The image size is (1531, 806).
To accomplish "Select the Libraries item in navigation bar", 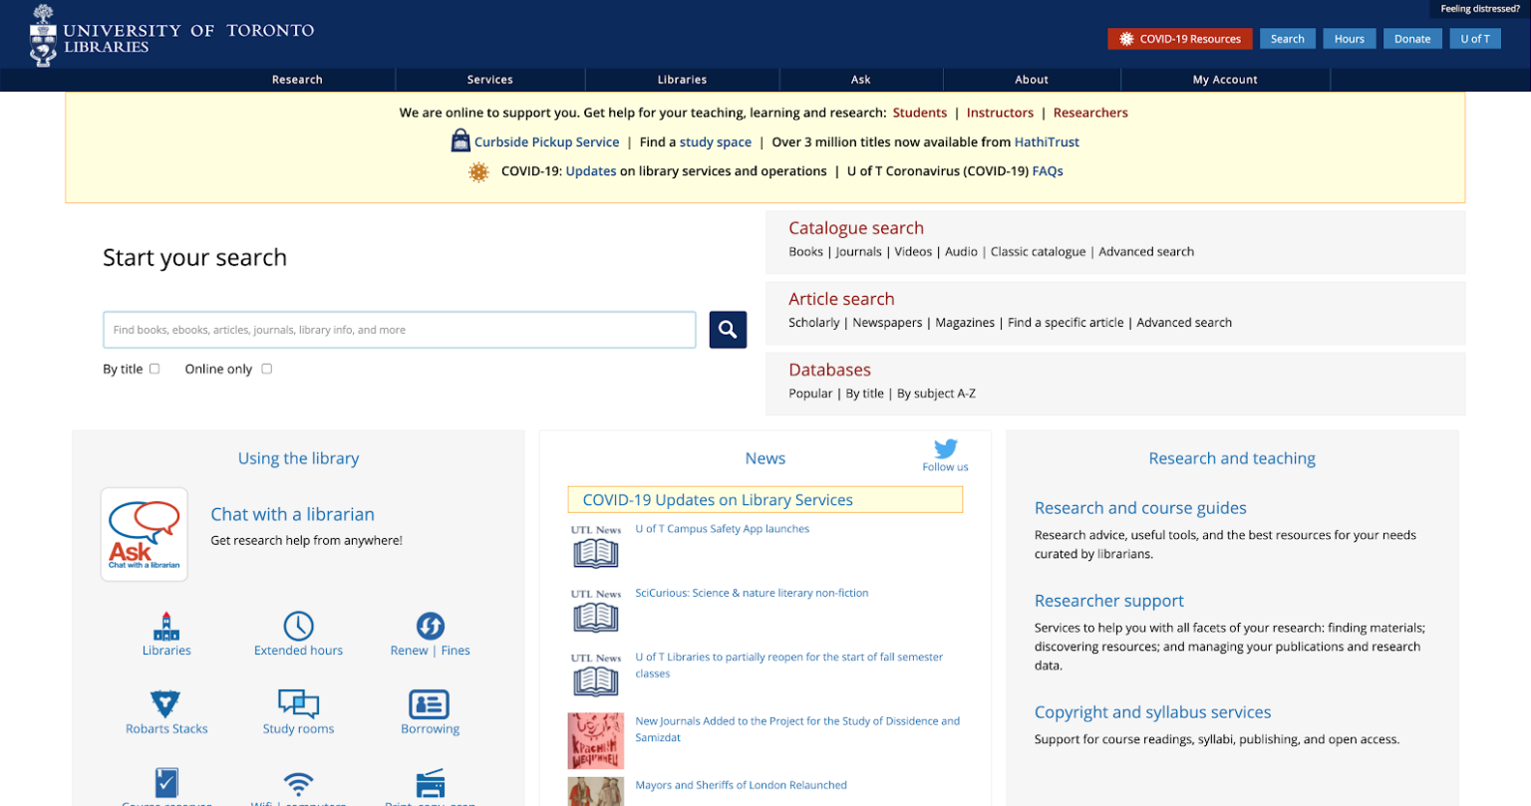I will tap(682, 80).
